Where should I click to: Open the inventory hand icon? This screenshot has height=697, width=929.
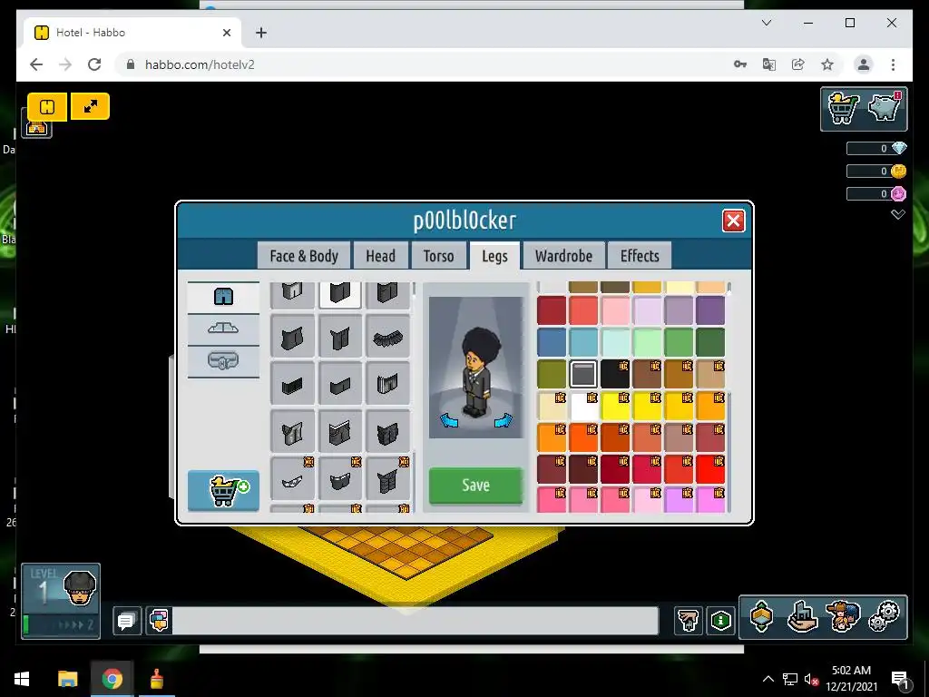click(x=802, y=617)
